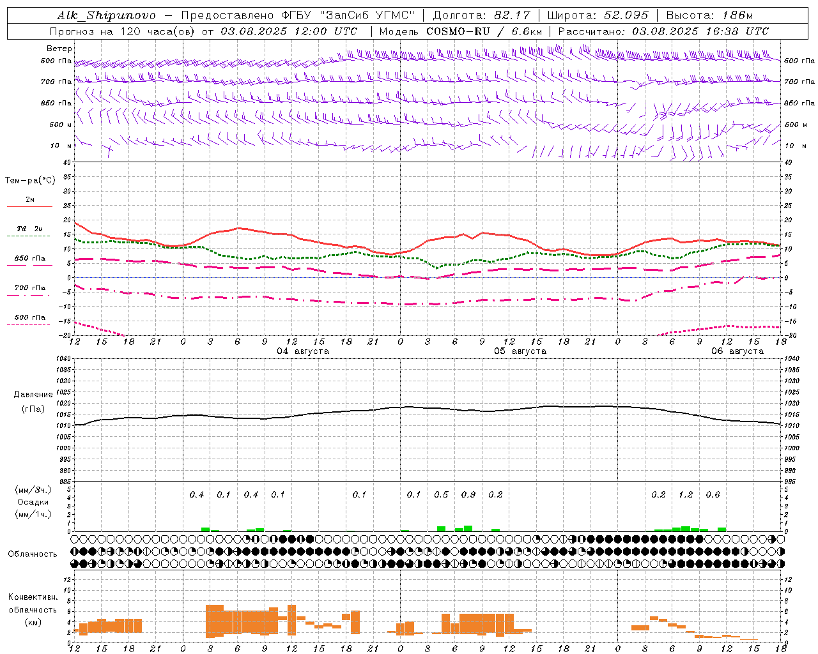Viewport: 818px width, 654px height.
Task: Click the Давление pressure panel label
Action: [x=33, y=395]
